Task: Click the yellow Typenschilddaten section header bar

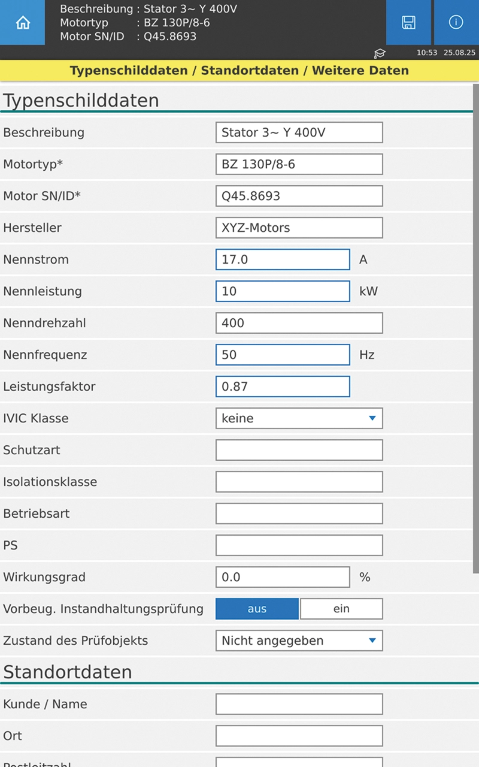Action: (x=239, y=71)
